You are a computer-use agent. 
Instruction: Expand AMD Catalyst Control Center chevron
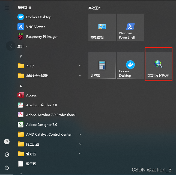[x=80, y=134]
